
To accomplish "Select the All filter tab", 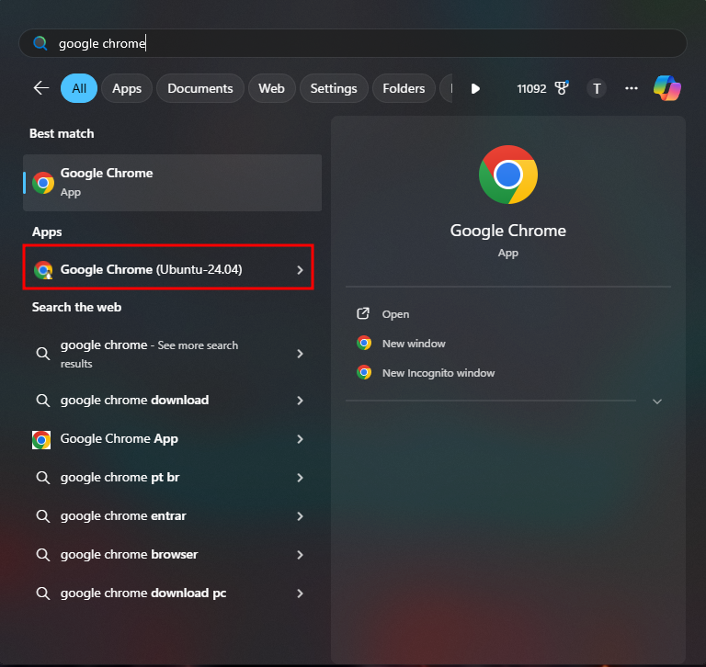I will (x=79, y=88).
